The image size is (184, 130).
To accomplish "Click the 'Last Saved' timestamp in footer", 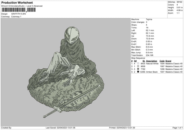I will [x=60, y=128].
